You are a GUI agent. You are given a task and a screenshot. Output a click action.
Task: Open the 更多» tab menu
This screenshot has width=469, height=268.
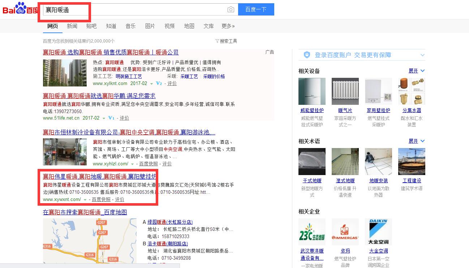click(228, 26)
